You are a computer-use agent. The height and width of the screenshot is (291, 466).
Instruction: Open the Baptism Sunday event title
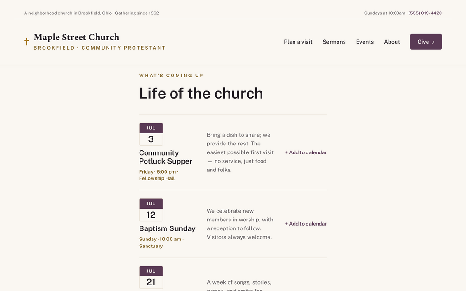[167, 228]
